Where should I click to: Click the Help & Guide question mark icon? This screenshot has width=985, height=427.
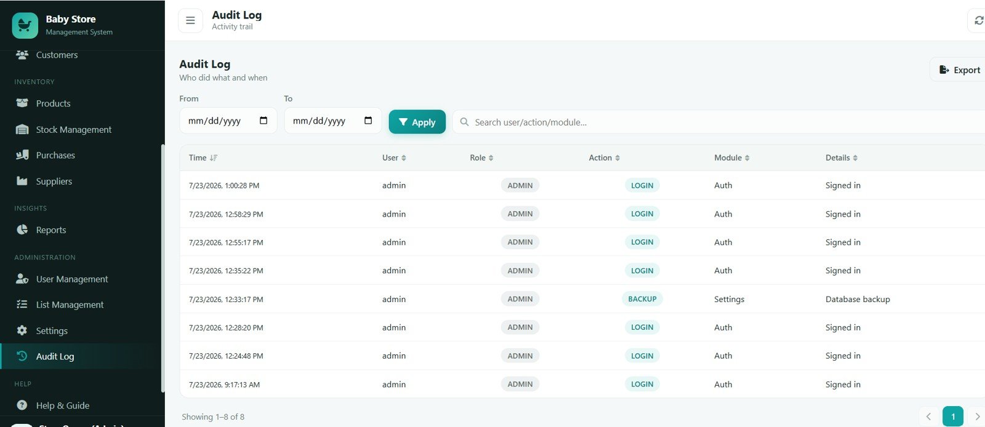[22, 405]
